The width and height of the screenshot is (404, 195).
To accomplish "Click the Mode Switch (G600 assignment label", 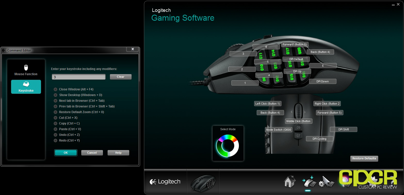I will (x=279, y=130).
